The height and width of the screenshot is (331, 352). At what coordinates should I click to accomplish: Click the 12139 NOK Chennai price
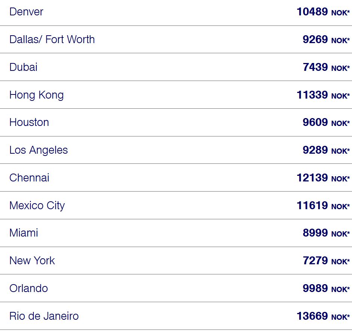click(323, 178)
